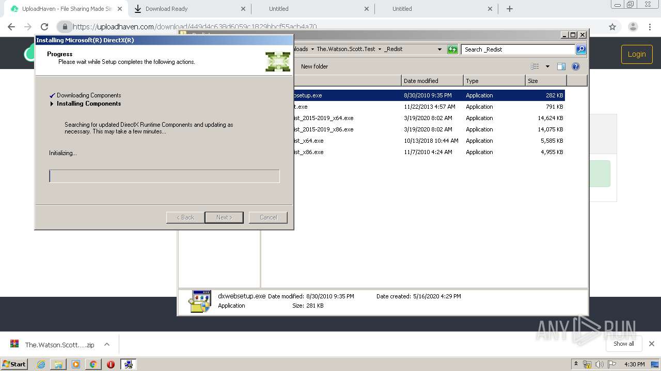Expand the Downloads breadcrumb arrow
The height and width of the screenshot is (371, 661).
tap(312, 49)
